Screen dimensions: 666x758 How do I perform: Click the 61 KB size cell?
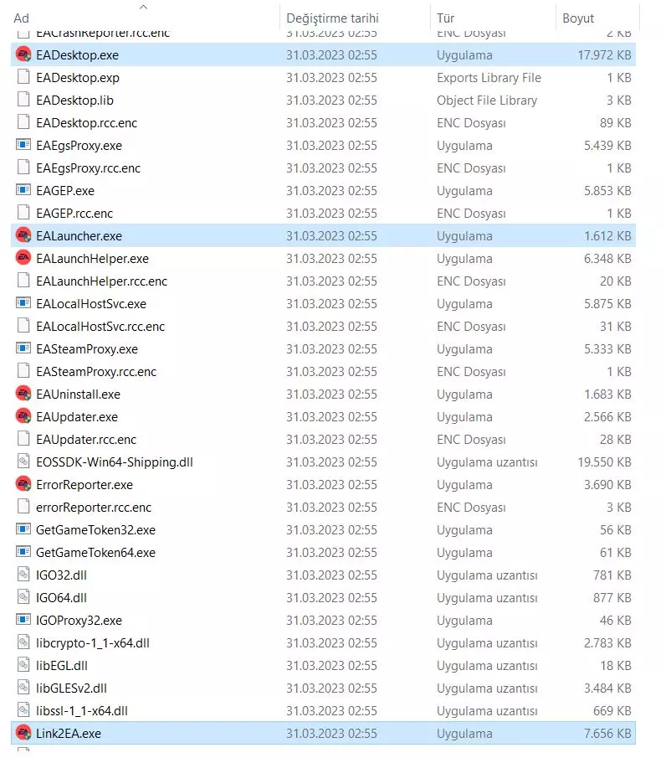tap(615, 553)
